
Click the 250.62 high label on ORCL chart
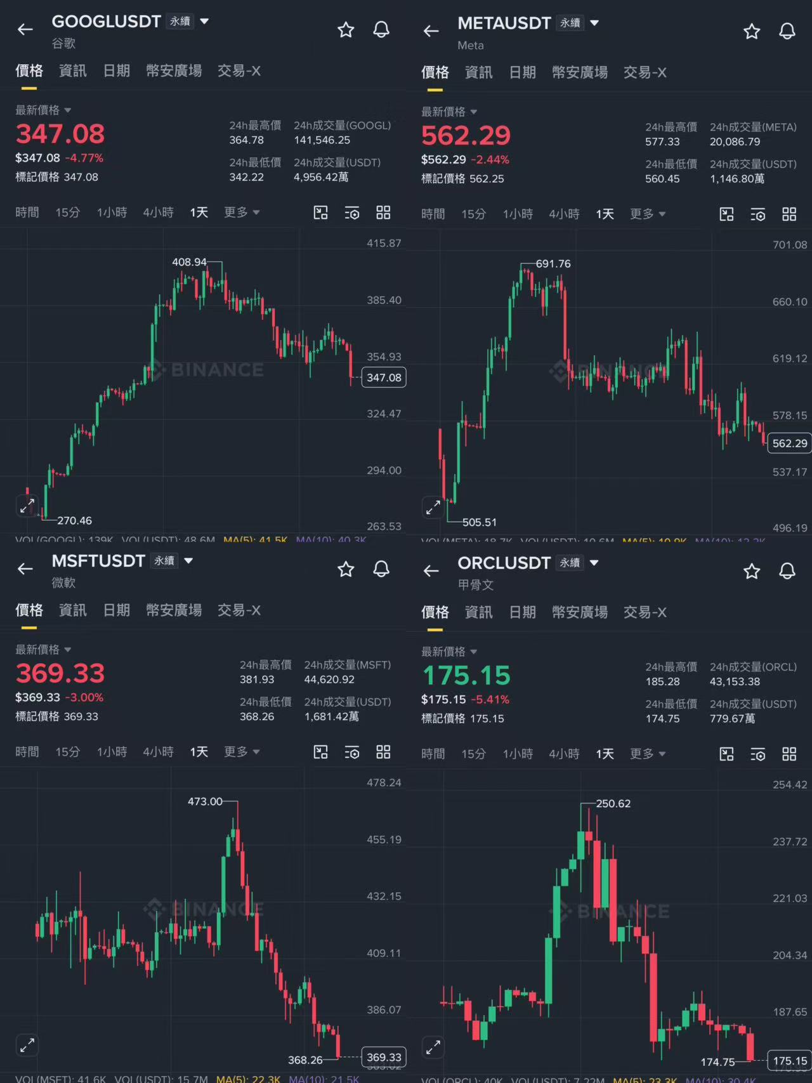click(x=613, y=804)
